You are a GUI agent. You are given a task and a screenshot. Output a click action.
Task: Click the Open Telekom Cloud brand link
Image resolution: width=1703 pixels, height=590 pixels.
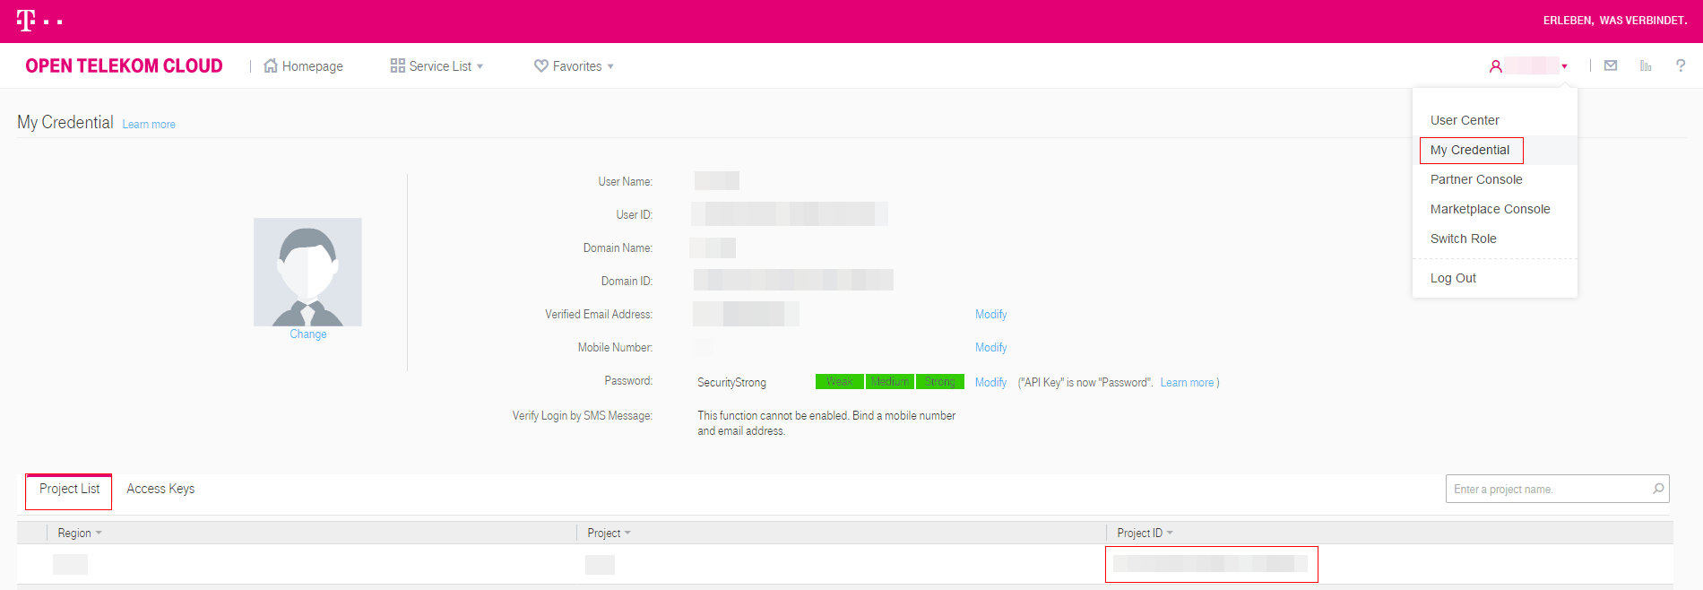pyautogui.click(x=124, y=65)
